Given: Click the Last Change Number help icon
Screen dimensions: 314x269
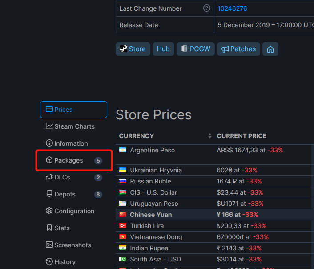Looking at the screenshot, I should click(x=206, y=8).
